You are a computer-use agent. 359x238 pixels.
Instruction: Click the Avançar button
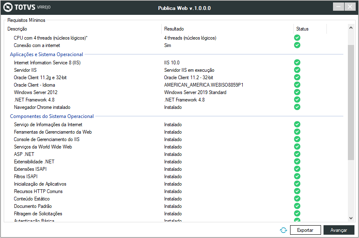339,230
